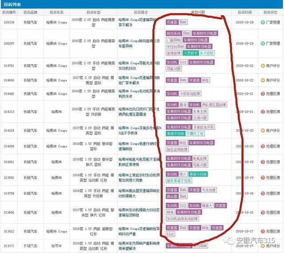Click the 不履行三包 tag
The image size is (284, 253).
coord(195,134)
